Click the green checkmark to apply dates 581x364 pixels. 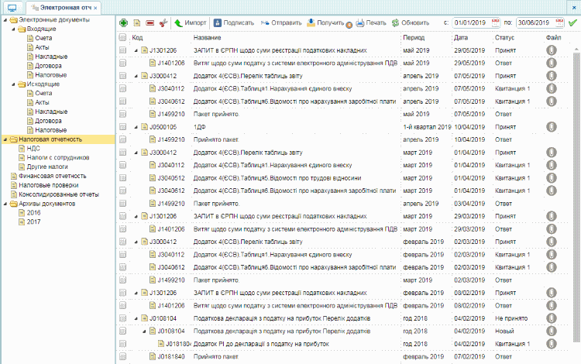(x=572, y=23)
